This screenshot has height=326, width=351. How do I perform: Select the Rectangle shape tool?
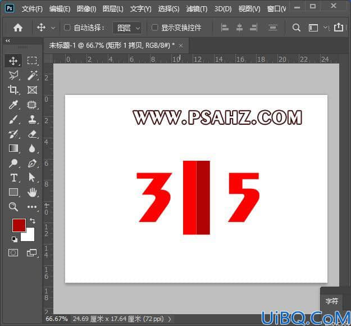click(13, 192)
